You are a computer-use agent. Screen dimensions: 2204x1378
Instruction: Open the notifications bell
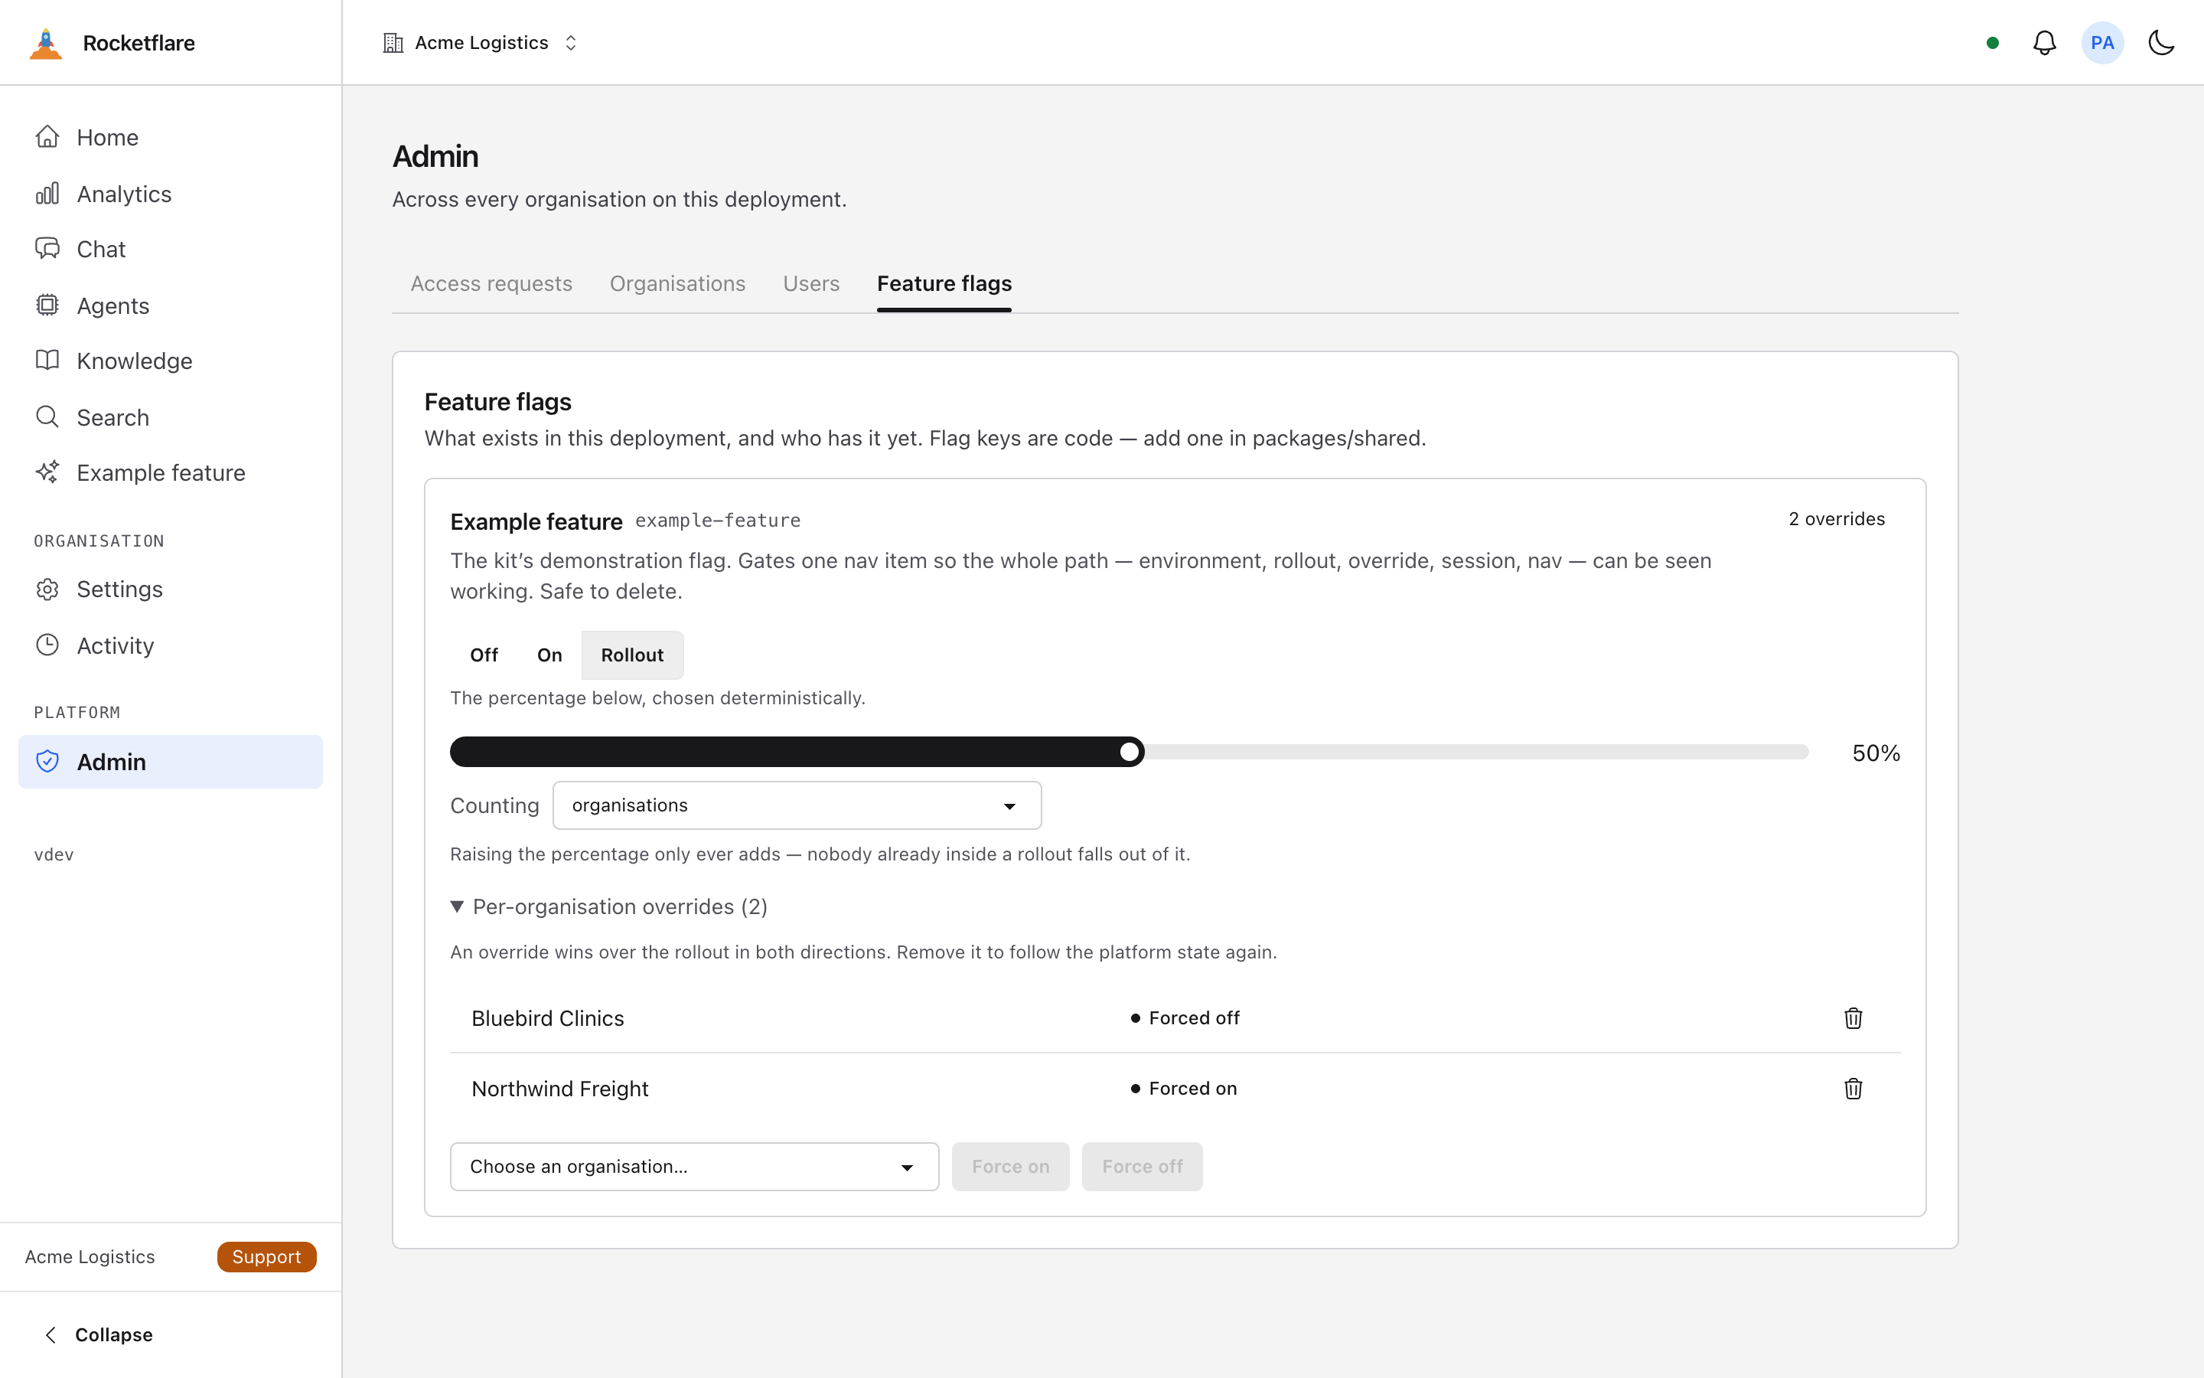(x=2045, y=43)
